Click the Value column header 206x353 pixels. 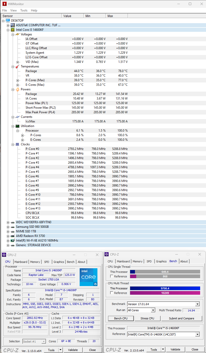point(73,16)
